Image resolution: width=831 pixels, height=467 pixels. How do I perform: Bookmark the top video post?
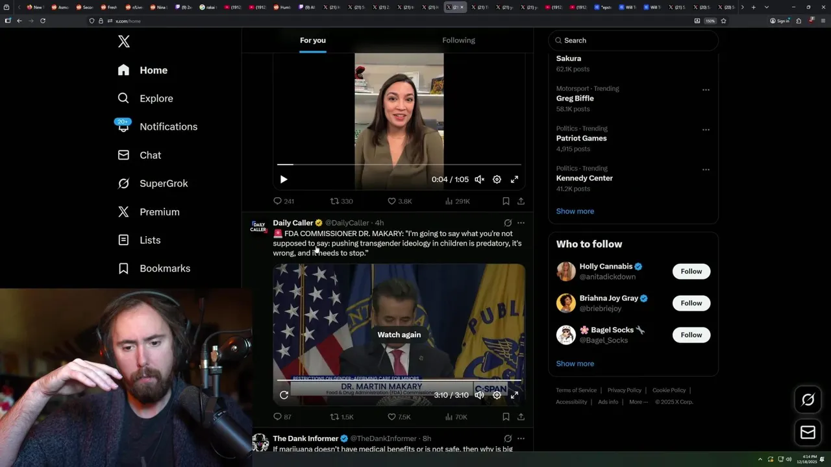pos(506,201)
